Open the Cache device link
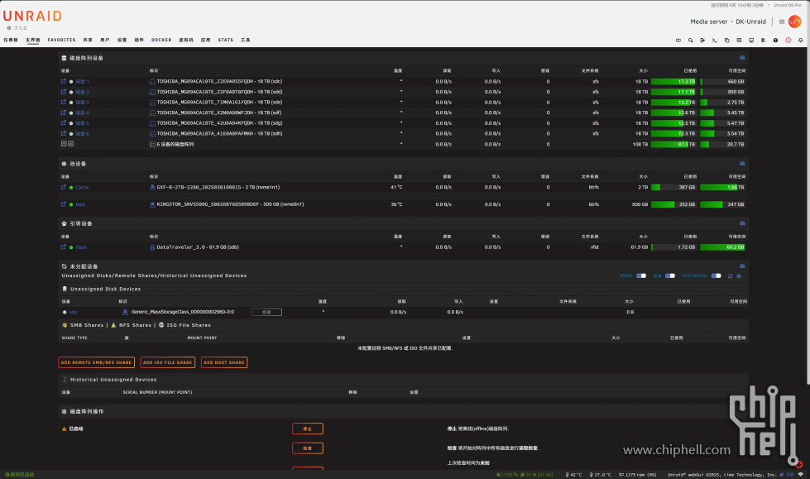 82,188
